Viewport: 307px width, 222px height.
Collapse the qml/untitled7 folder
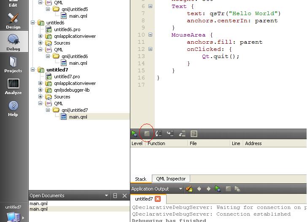(x=48, y=110)
